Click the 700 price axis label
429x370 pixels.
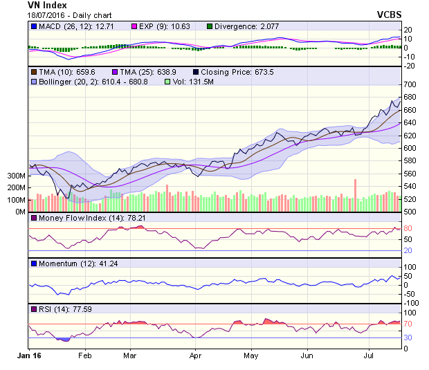point(411,84)
